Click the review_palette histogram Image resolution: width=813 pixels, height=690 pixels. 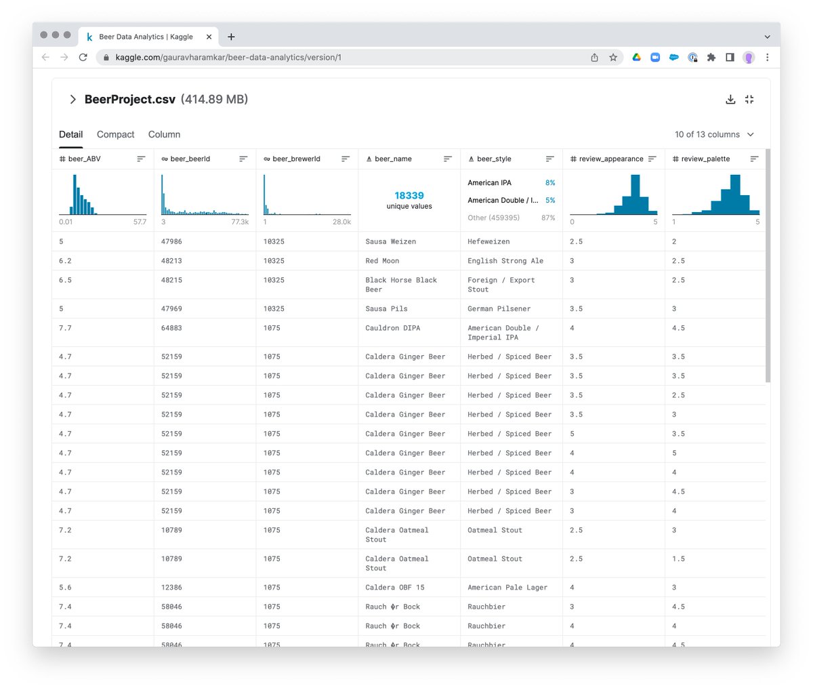point(716,195)
